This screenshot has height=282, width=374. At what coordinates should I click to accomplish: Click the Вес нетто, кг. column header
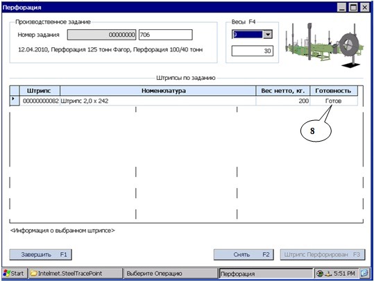click(x=283, y=91)
